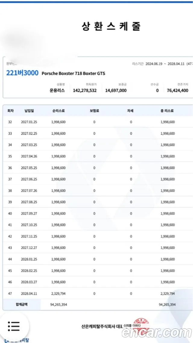Click the 순리스료 column header
Image resolution: width=193 pixels, height=343 pixels.
pyautogui.click(x=59, y=111)
